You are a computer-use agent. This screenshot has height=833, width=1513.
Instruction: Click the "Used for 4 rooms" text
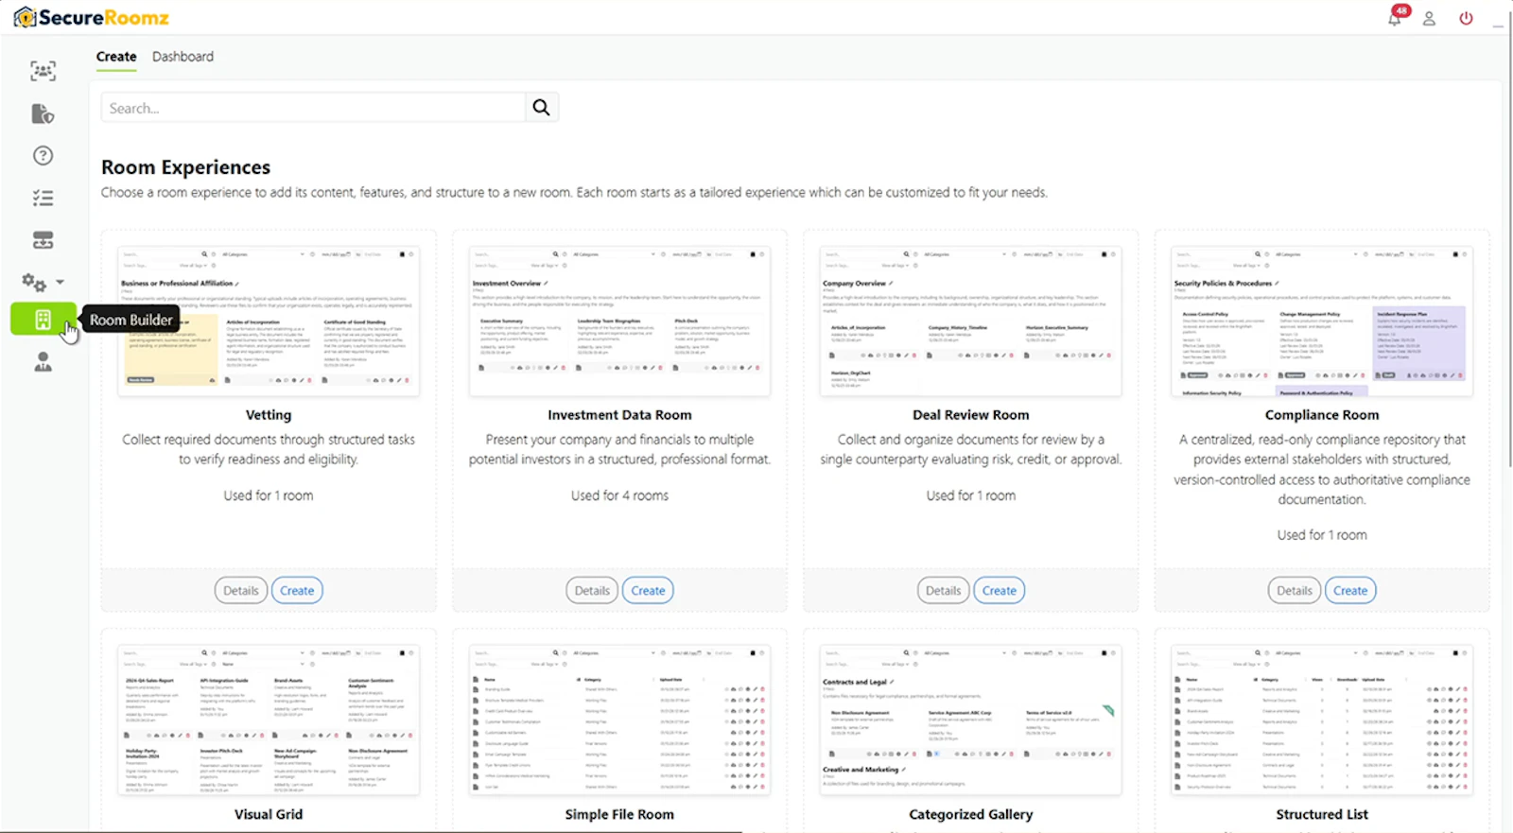[619, 495]
